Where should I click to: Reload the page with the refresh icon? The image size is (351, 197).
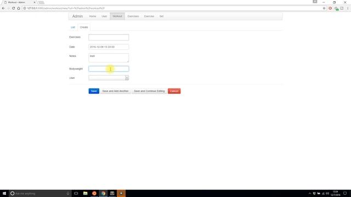tap(13, 8)
